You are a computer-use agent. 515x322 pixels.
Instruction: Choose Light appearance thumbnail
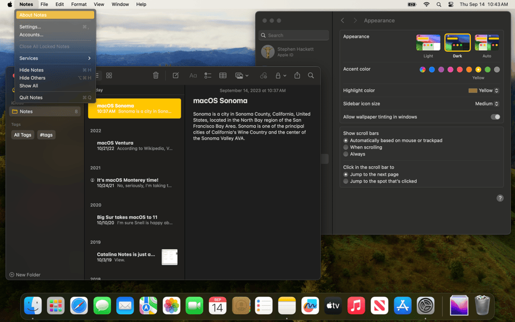(428, 43)
